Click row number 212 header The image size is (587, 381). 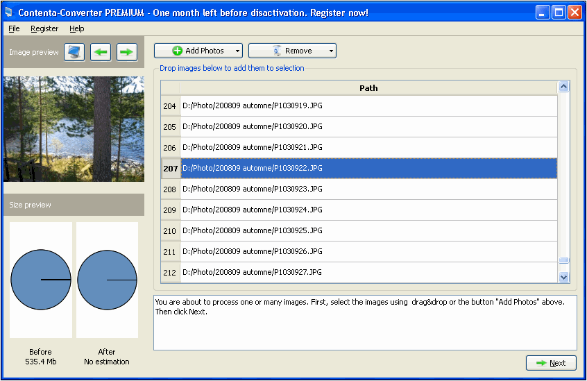170,272
